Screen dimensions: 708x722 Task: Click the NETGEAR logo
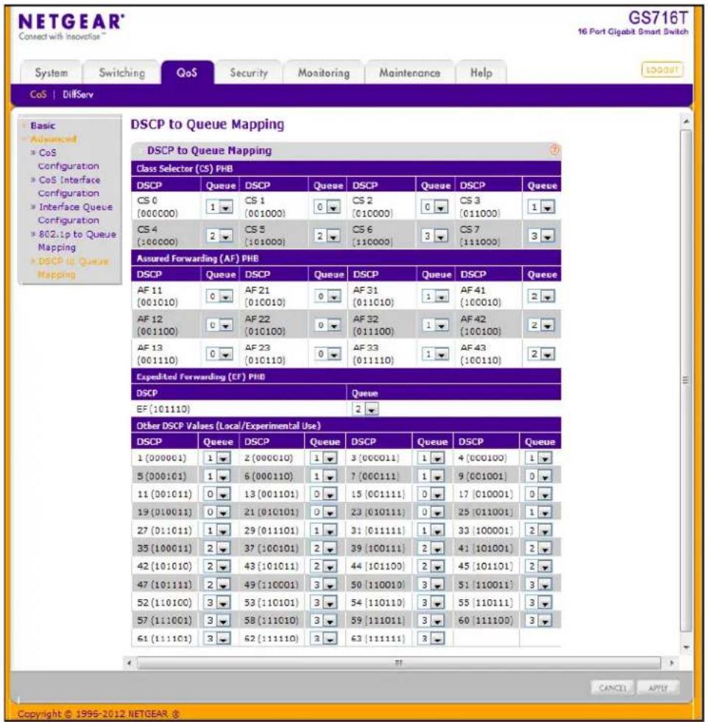point(71,21)
